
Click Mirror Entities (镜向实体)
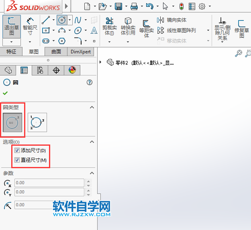click(x=171, y=20)
